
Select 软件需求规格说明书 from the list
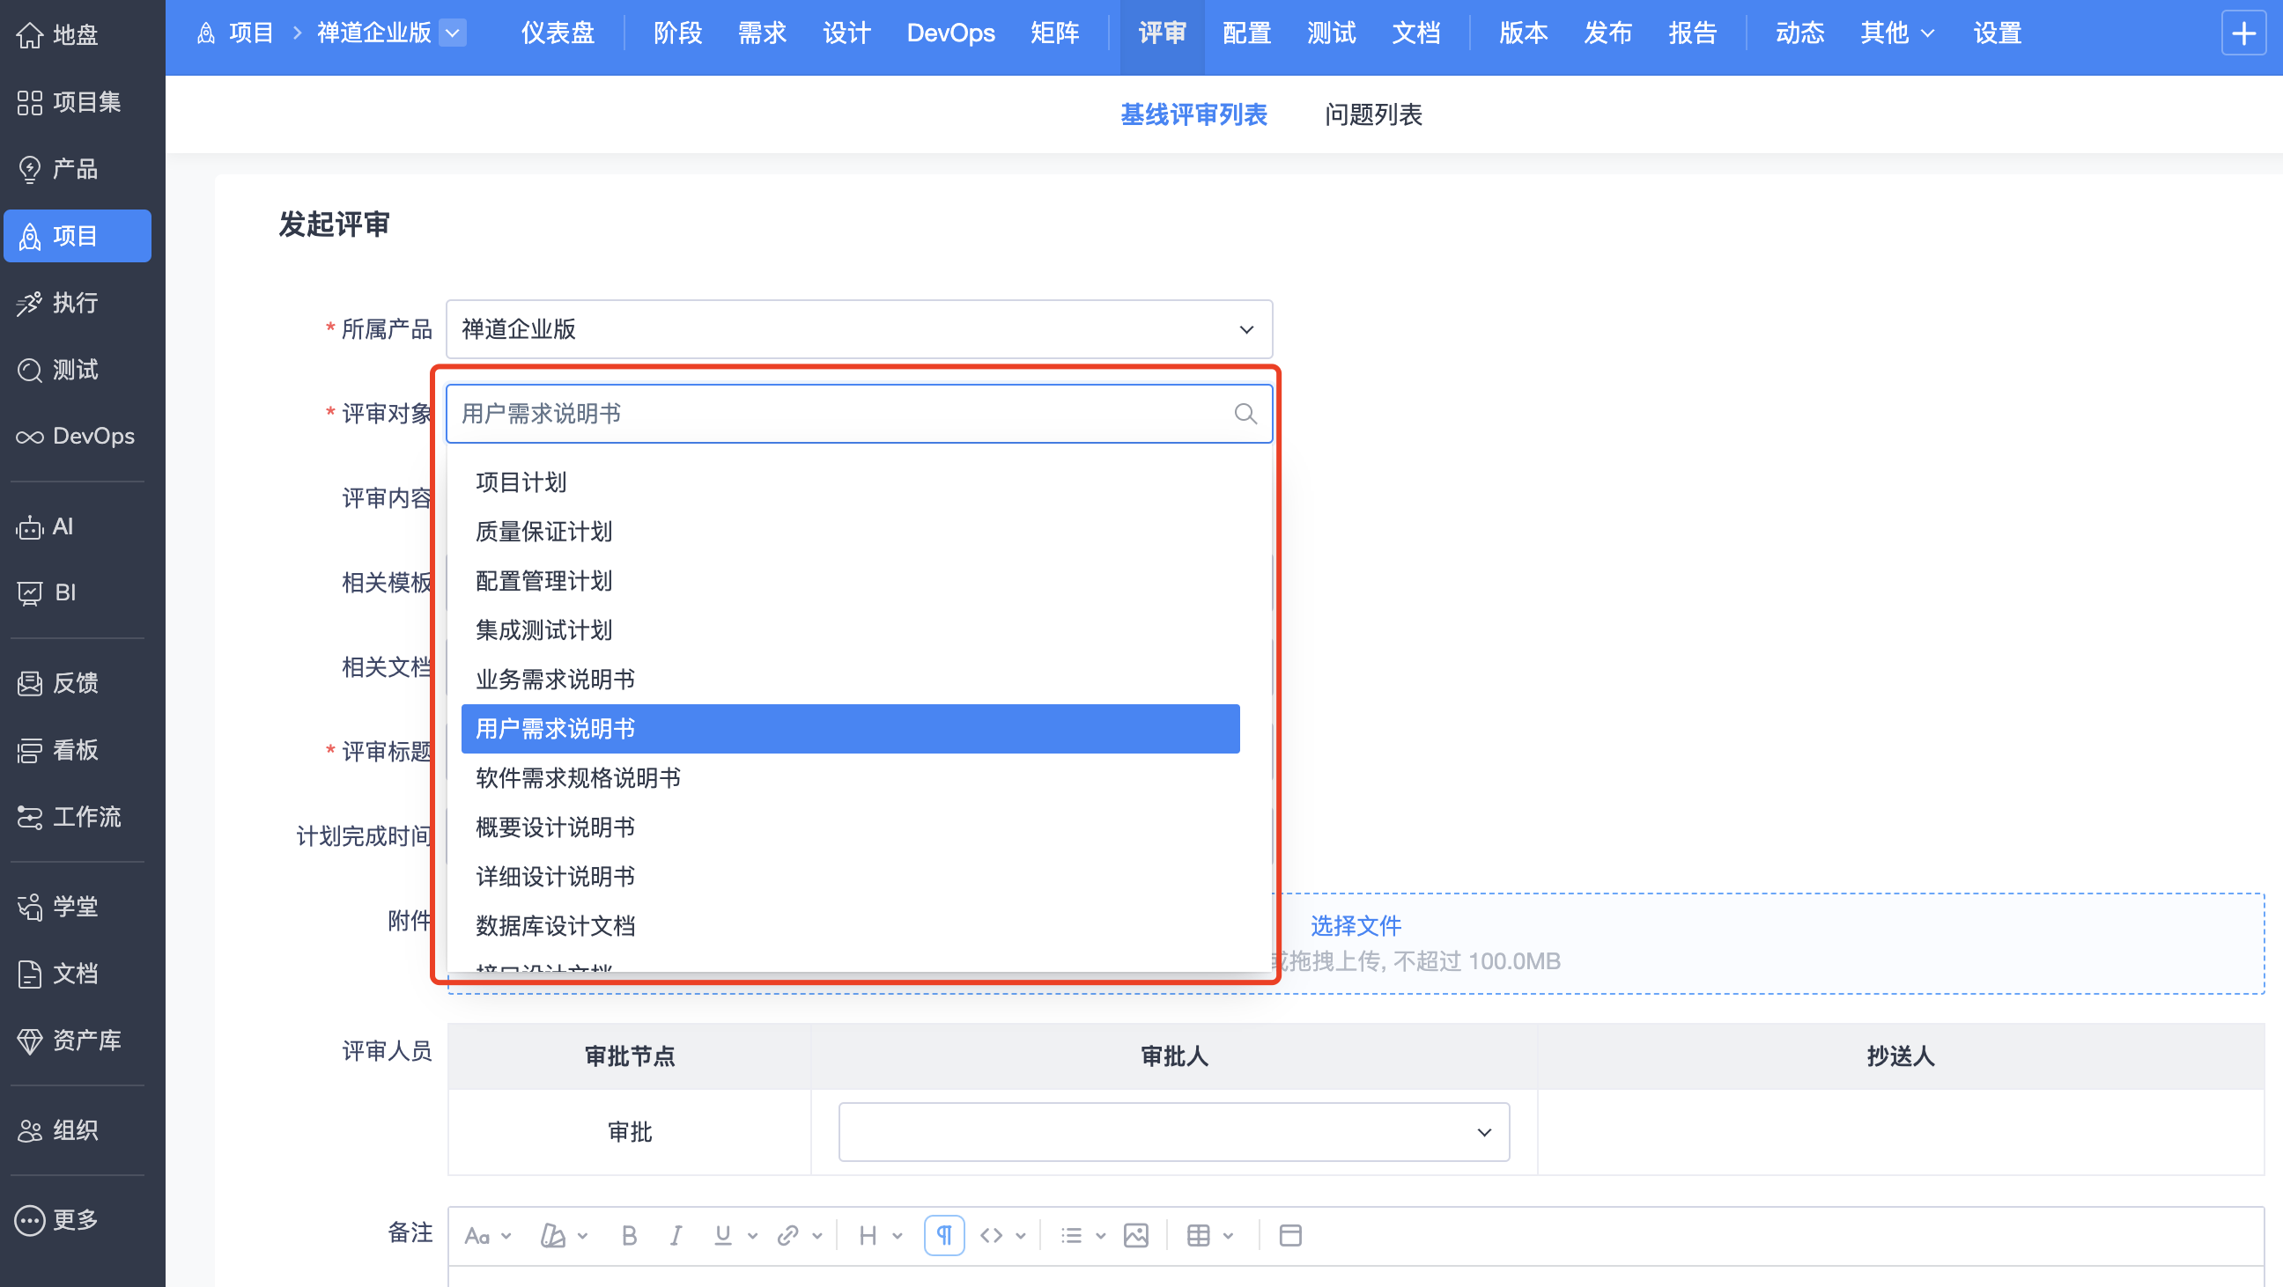point(578,778)
